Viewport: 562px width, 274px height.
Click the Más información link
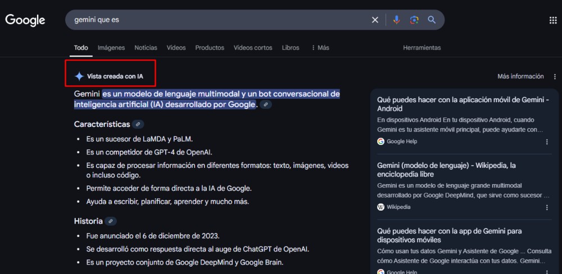click(x=520, y=76)
